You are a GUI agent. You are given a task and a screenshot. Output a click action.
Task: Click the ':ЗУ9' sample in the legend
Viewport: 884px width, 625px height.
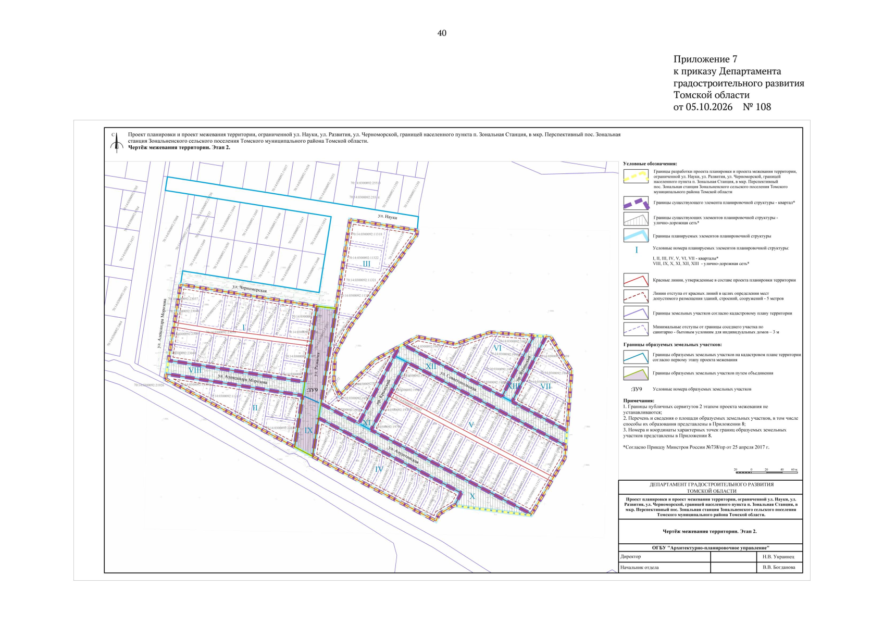click(636, 389)
